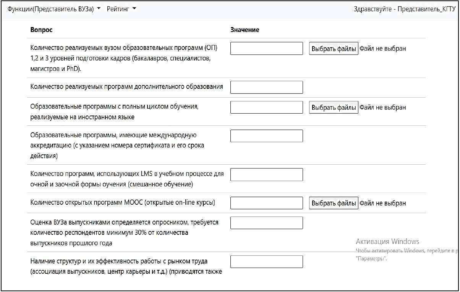Click Файл не выбран beside educational programs count
The image size is (460, 292).
[x=383, y=49]
